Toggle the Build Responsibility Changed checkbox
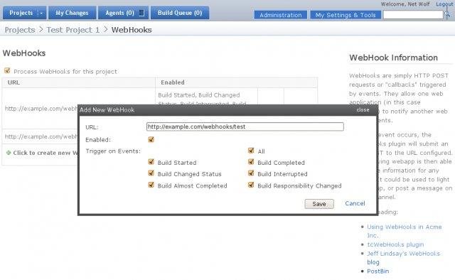 pos(251,185)
